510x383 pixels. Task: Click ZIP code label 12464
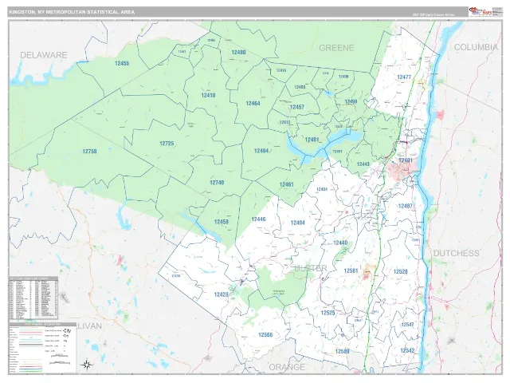253,104
